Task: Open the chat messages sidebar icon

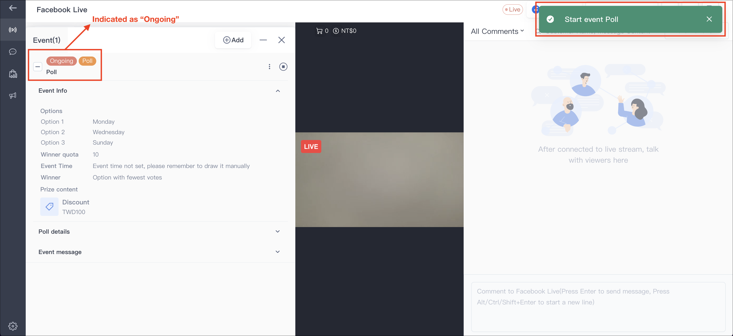Action: 12,52
